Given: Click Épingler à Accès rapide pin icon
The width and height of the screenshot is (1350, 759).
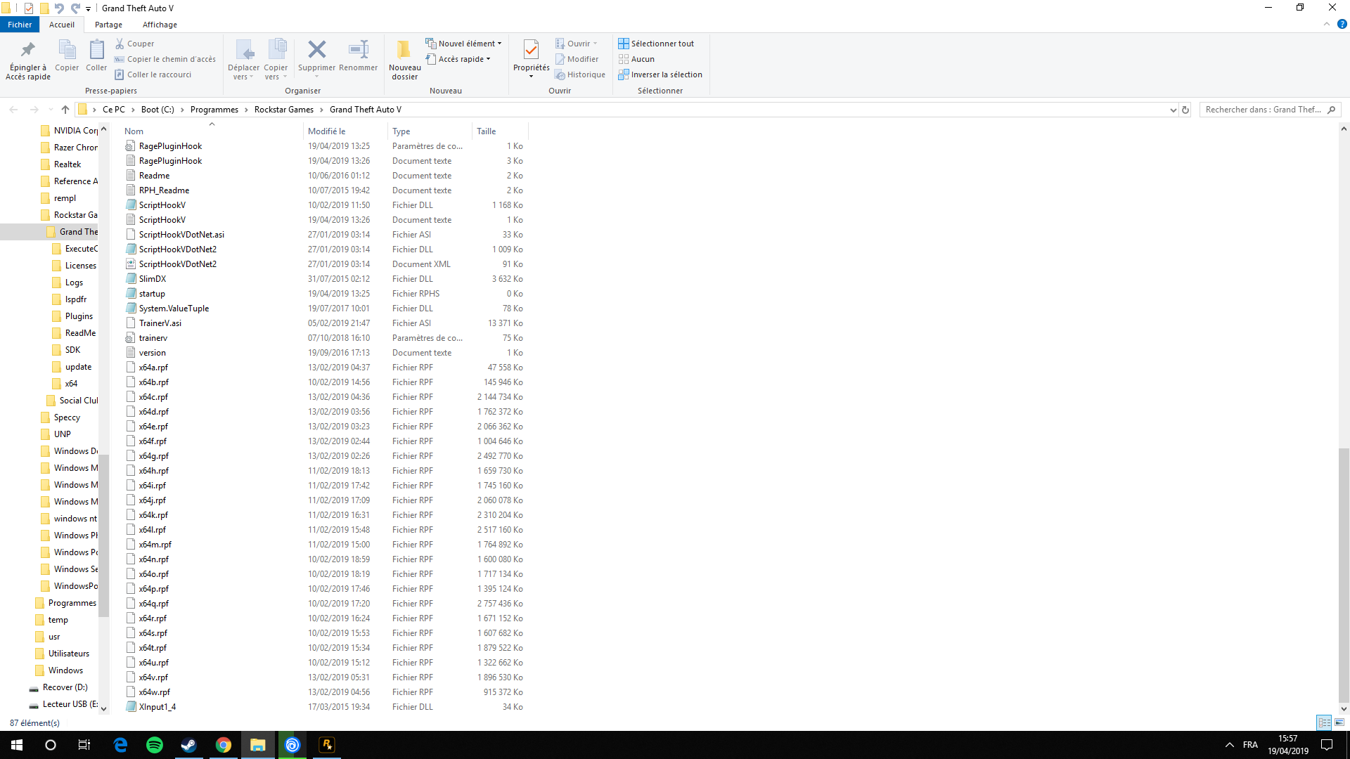Looking at the screenshot, I should [x=28, y=50].
